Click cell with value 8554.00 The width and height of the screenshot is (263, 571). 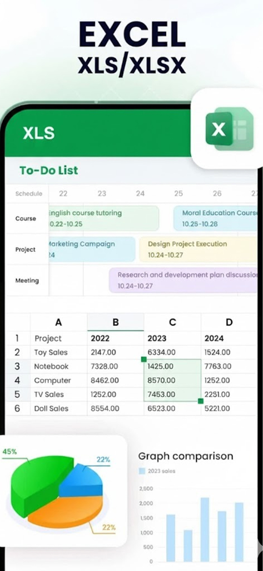116,409
